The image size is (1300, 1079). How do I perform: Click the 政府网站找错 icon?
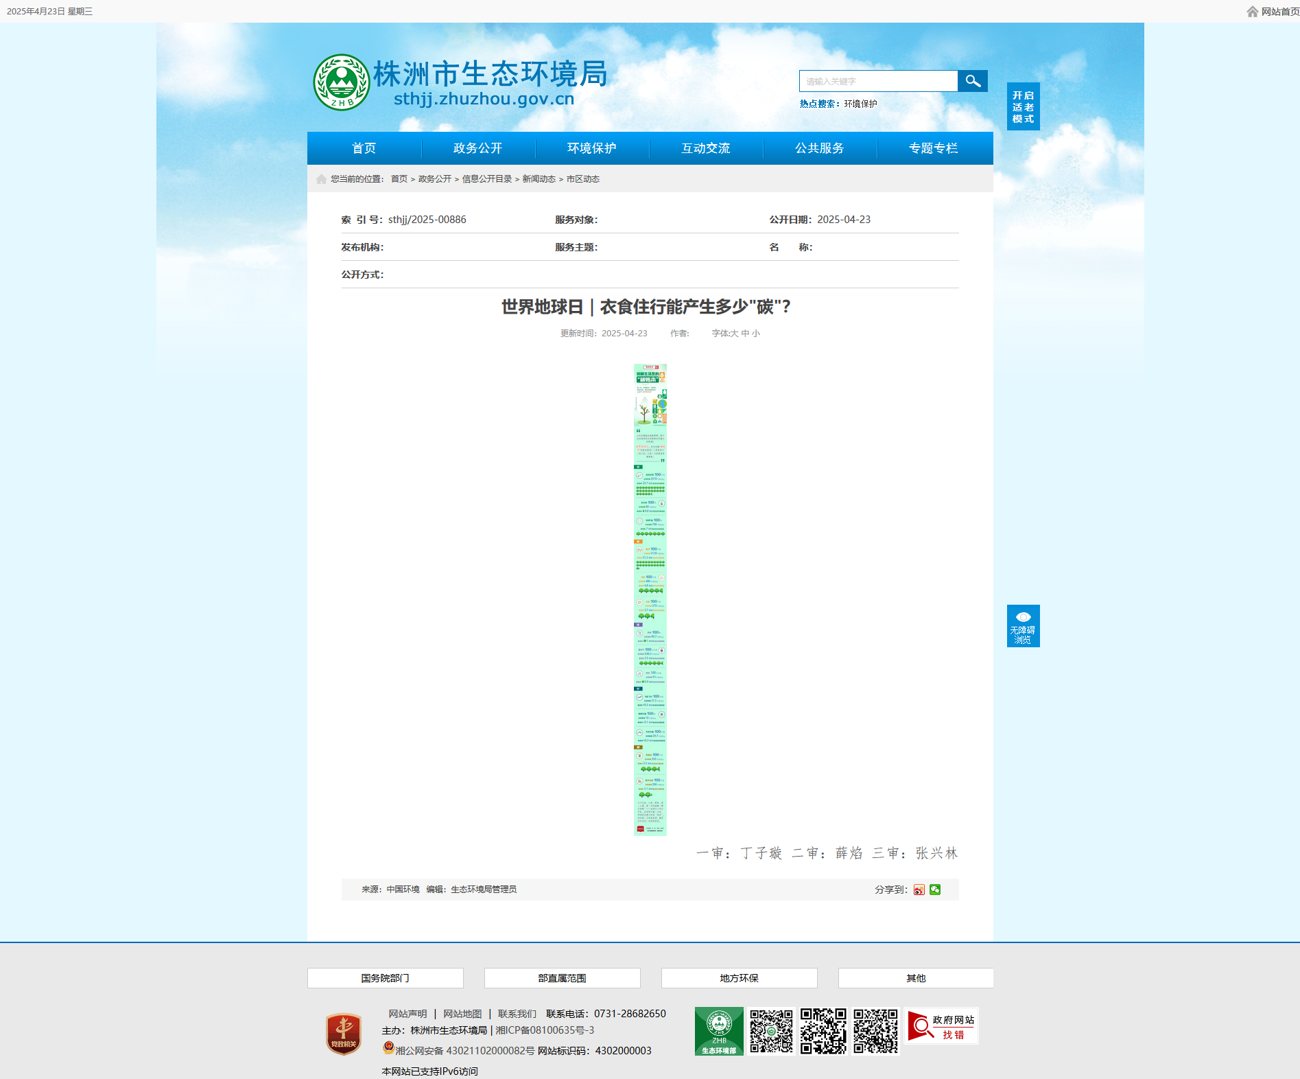point(941,1026)
